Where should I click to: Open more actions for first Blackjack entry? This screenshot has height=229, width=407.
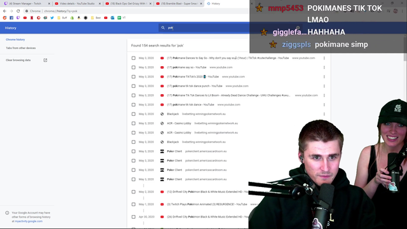point(324,114)
